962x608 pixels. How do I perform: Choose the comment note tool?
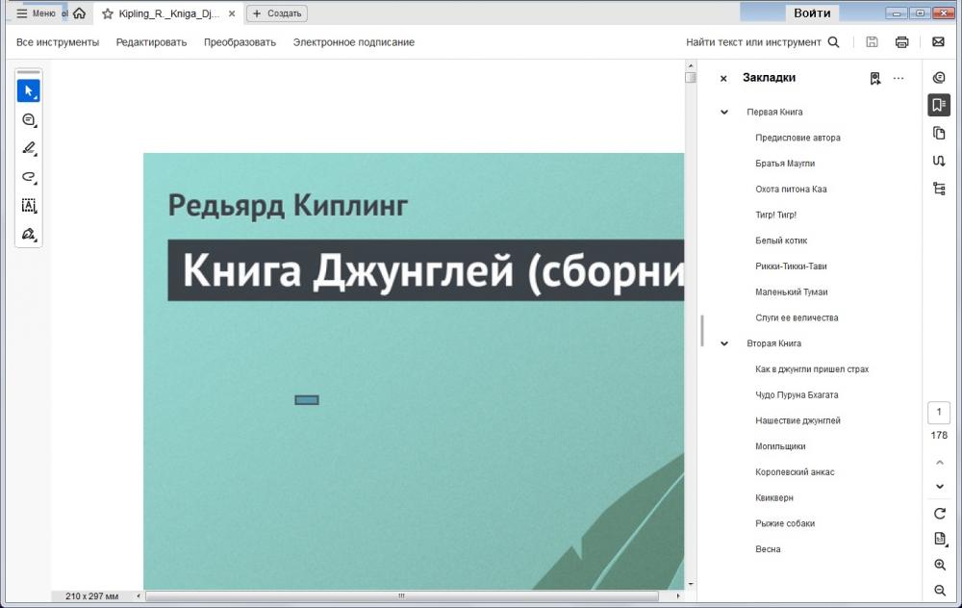(28, 119)
